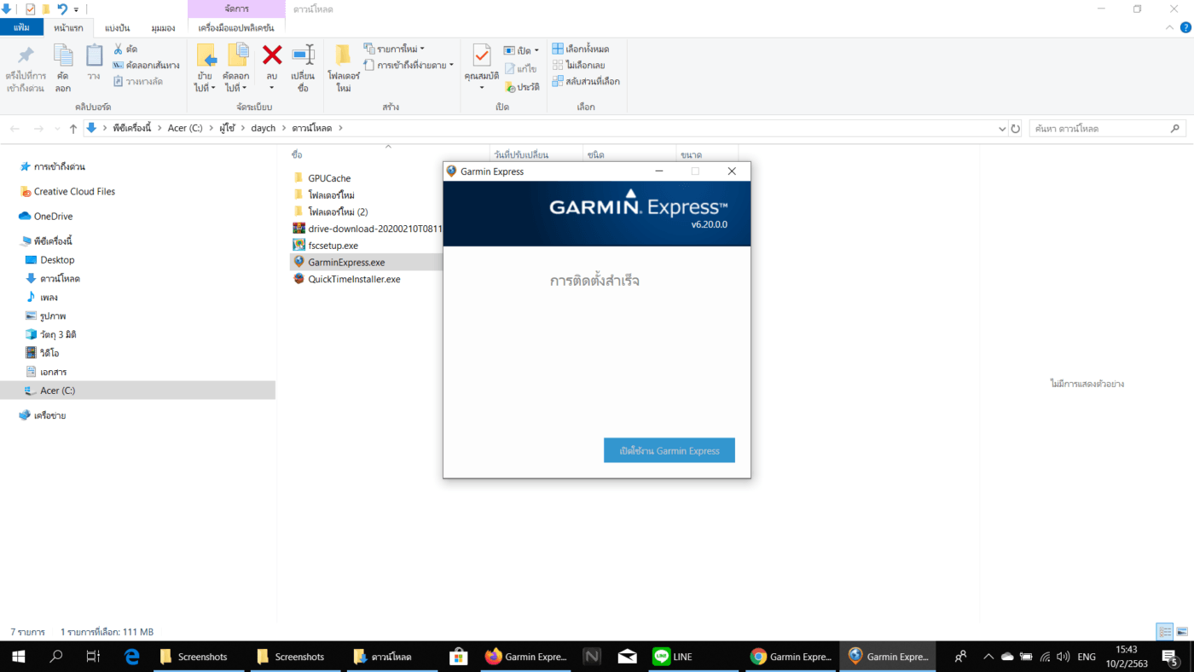Image resolution: width=1194 pixels, height=672 pixels.
Task: Click the Manage contextual tab (จัดการ)
Action: (x=237, y=9)
